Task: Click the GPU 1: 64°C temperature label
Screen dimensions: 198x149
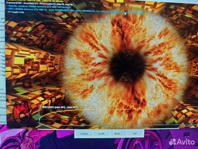Action: click(x=60, y=107)
